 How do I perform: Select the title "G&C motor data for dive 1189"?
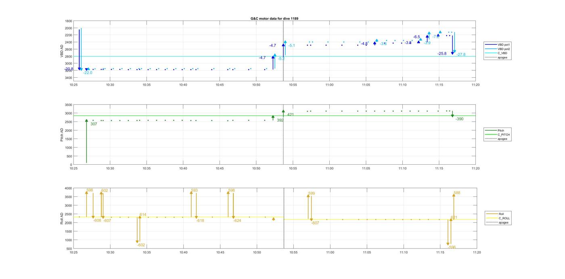tap(274, 19)
